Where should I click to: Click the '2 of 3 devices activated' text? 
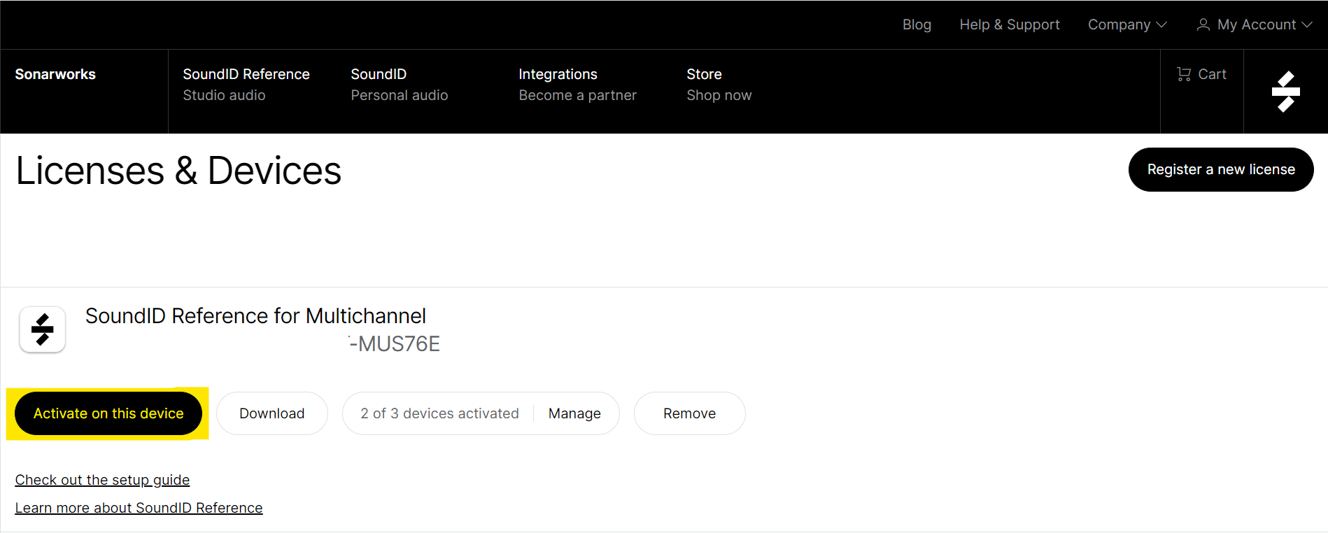coord(439,413)
